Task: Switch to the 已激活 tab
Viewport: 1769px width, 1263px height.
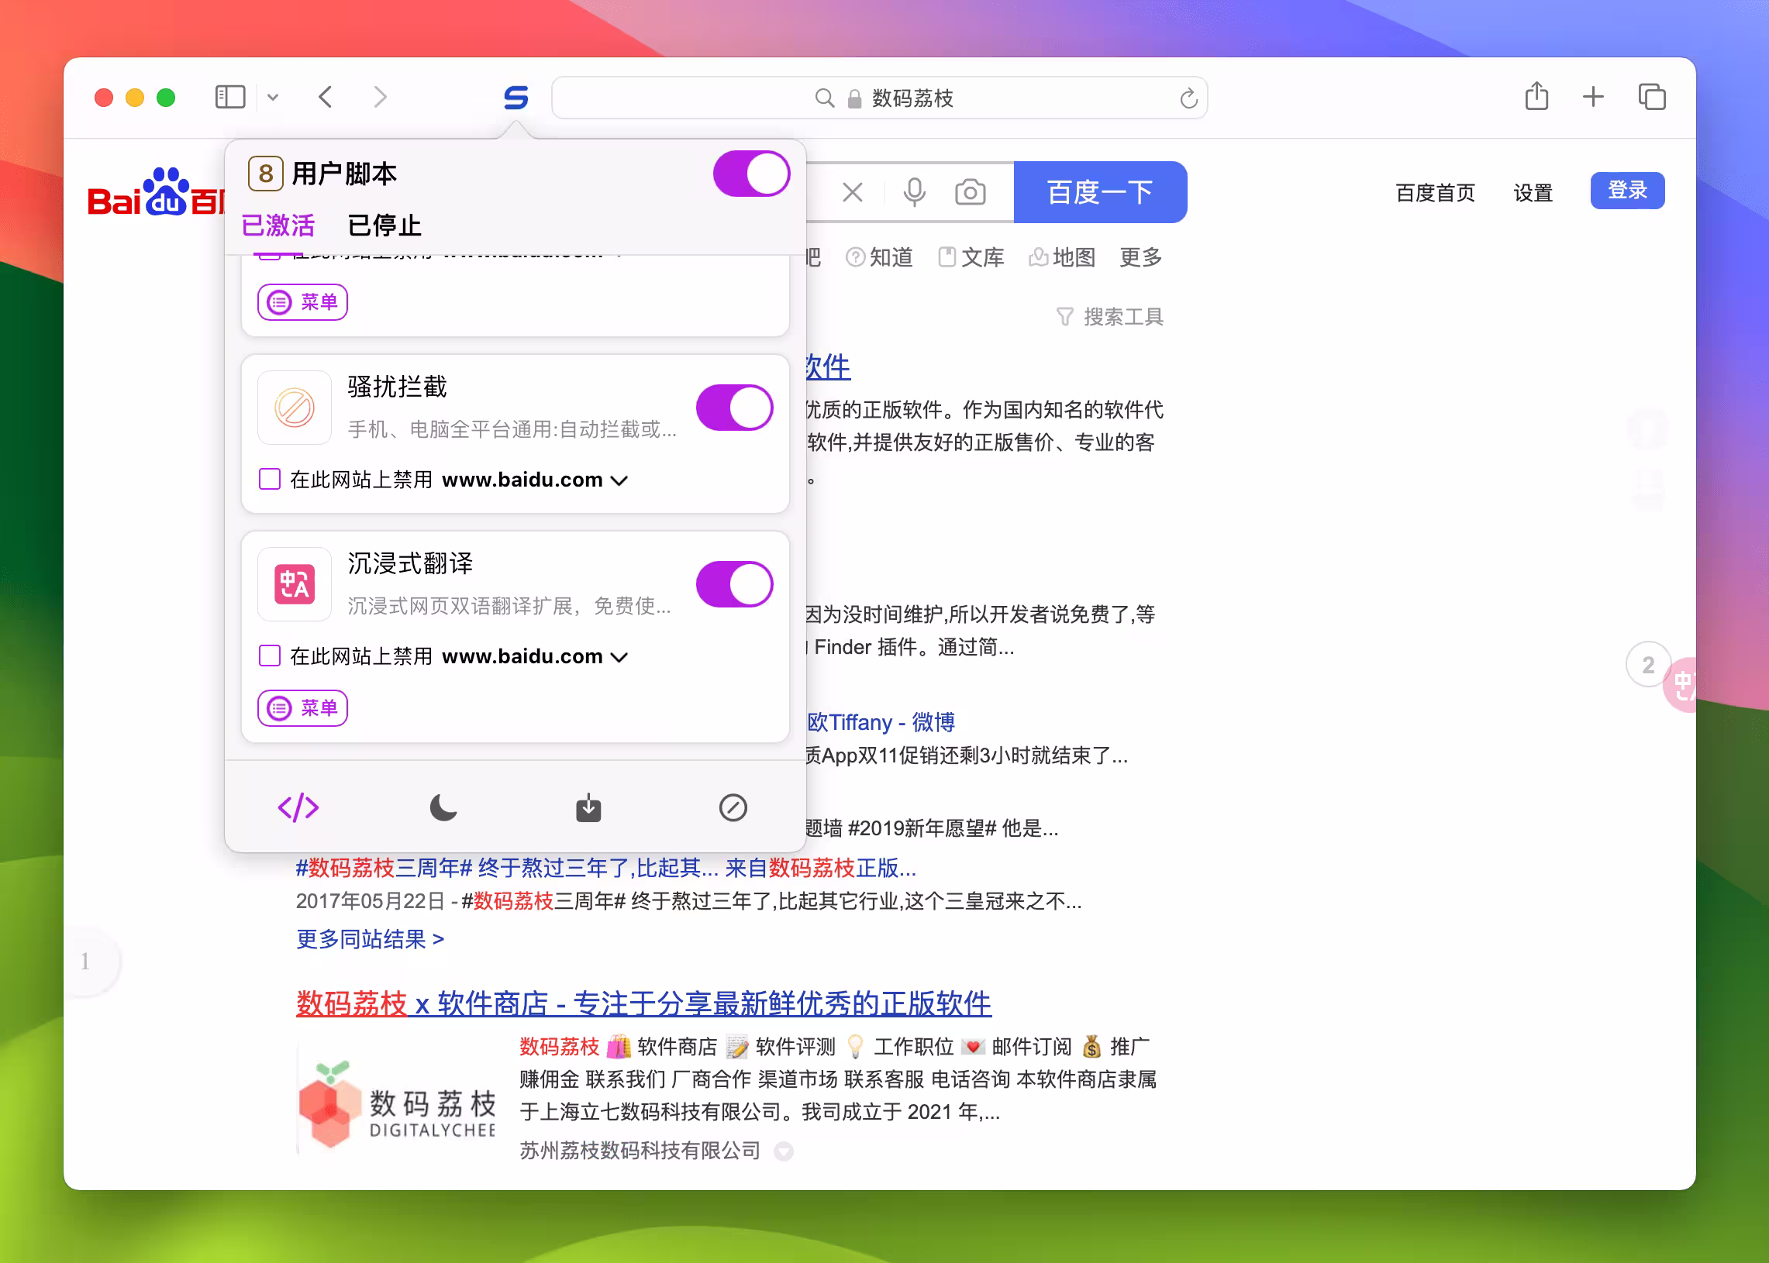Action: pyautogui.click(x=278, y=225)
